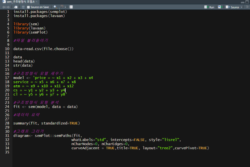The image size is (250, 167).
Task: Enable the Source on Save checkbox
Action: [28, 7]
